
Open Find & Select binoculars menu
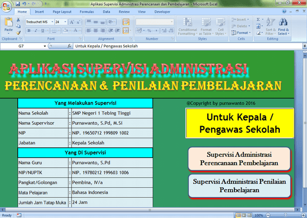tap(283, 26)
